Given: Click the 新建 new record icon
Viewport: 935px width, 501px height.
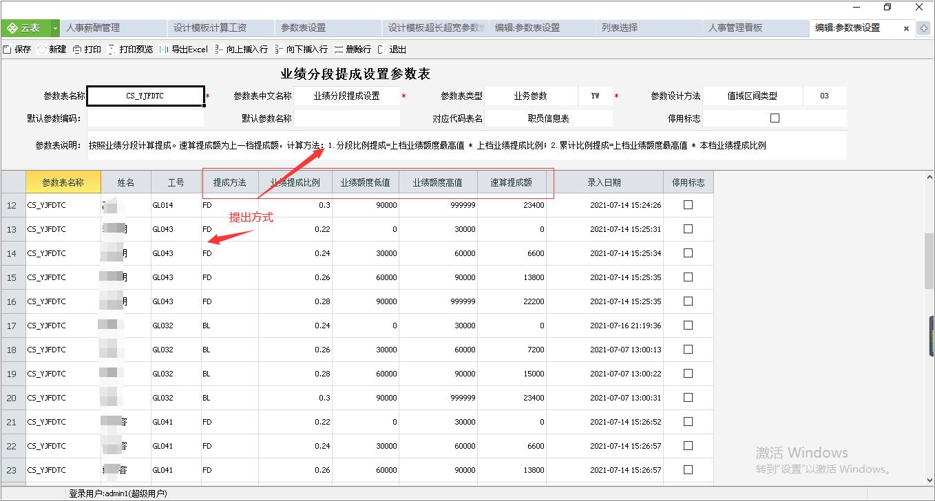Looking at the screenshot, I should (41, 50).
